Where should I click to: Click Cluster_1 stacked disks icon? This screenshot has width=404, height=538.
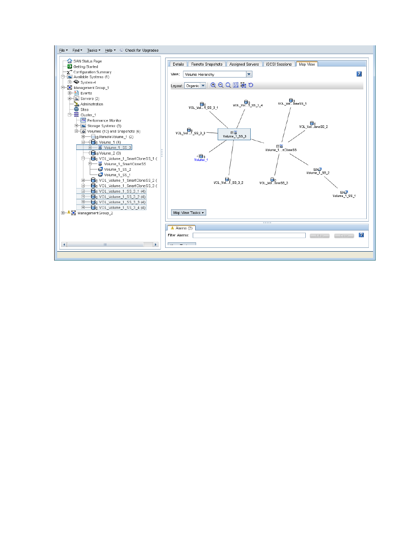click(77, 115)
